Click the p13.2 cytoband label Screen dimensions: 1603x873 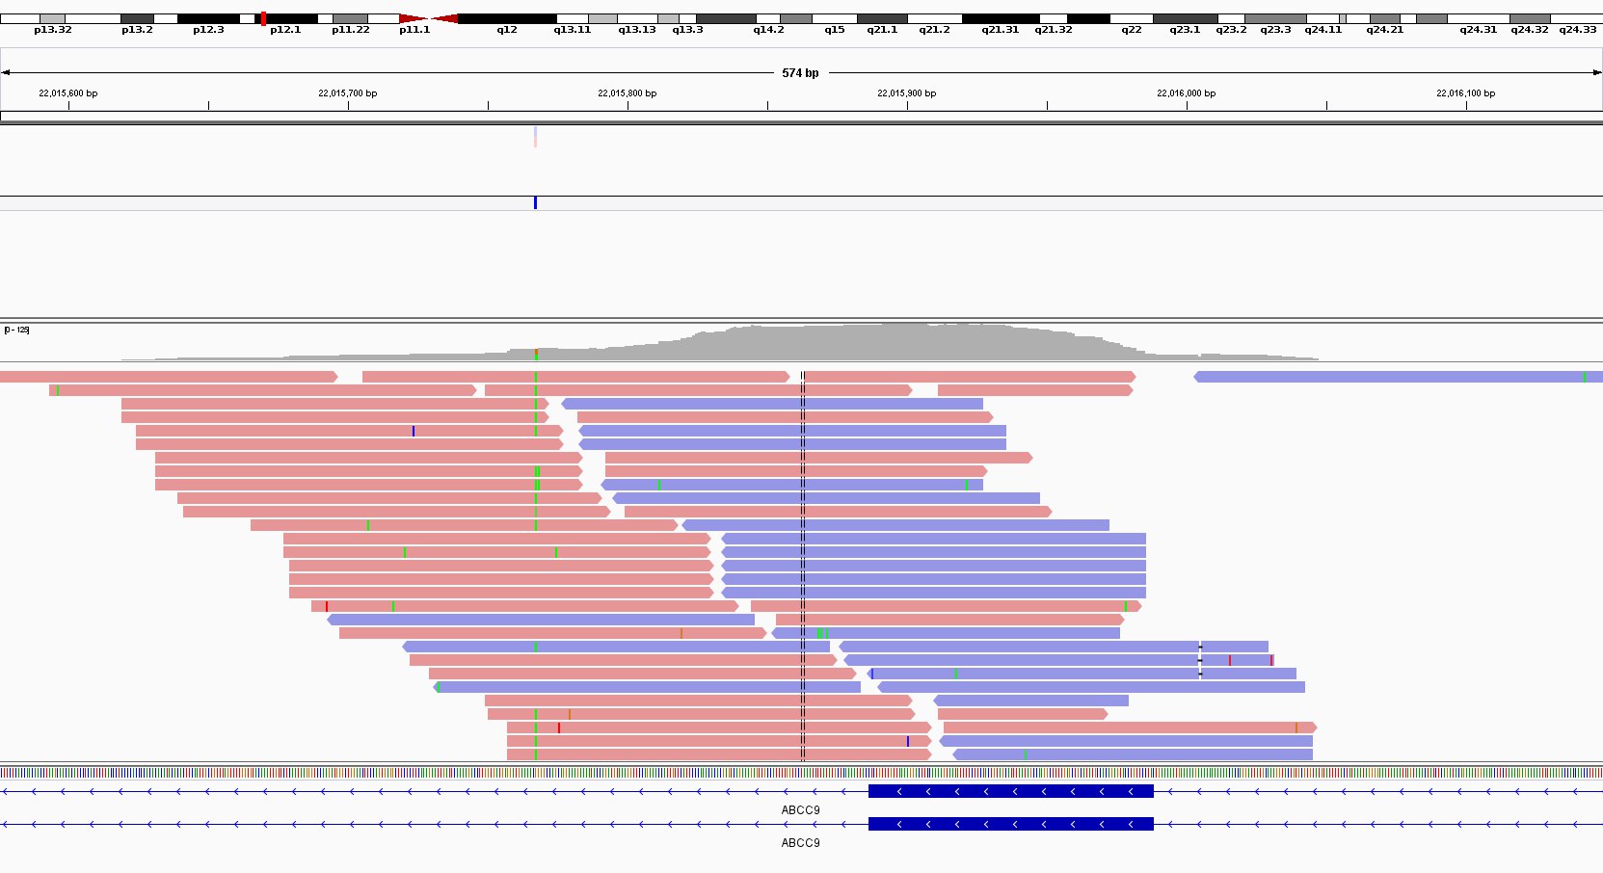(137, 30)
